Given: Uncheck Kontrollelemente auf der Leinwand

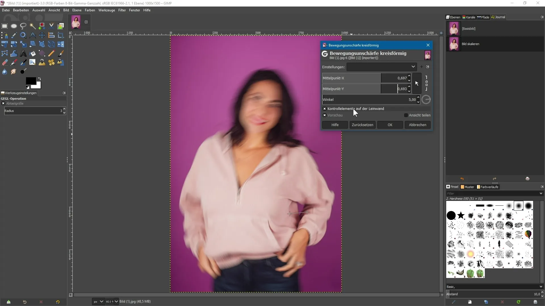Looking at the screenshot, I should (x=325, y=109).
